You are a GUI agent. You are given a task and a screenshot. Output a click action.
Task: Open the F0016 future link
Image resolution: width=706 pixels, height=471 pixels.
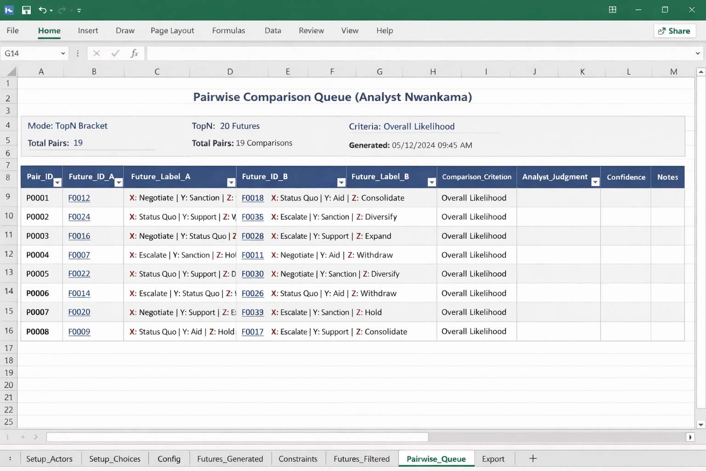point(79,236)
